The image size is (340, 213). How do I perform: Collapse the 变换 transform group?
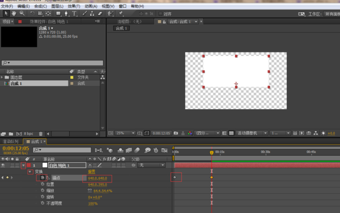30,172
